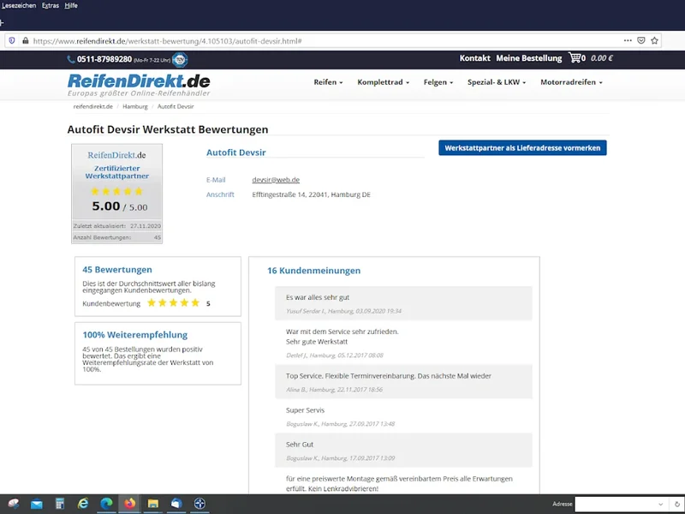This screenshot has height=514, width=685.
Task: Click the devsir@web.de email link
Action: [276, 180]
